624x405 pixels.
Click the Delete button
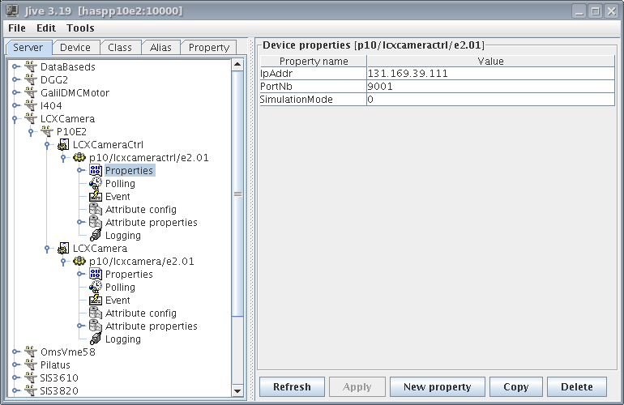(x=577, y=386)
